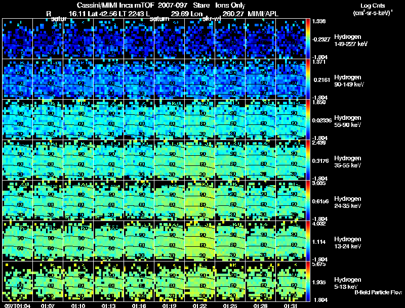The width and height of the screenshot is (405, 308).
Task: Click the 'Hydrogen 149-227 keV' label
Action: pyautogui.click(x=351, y=40)
